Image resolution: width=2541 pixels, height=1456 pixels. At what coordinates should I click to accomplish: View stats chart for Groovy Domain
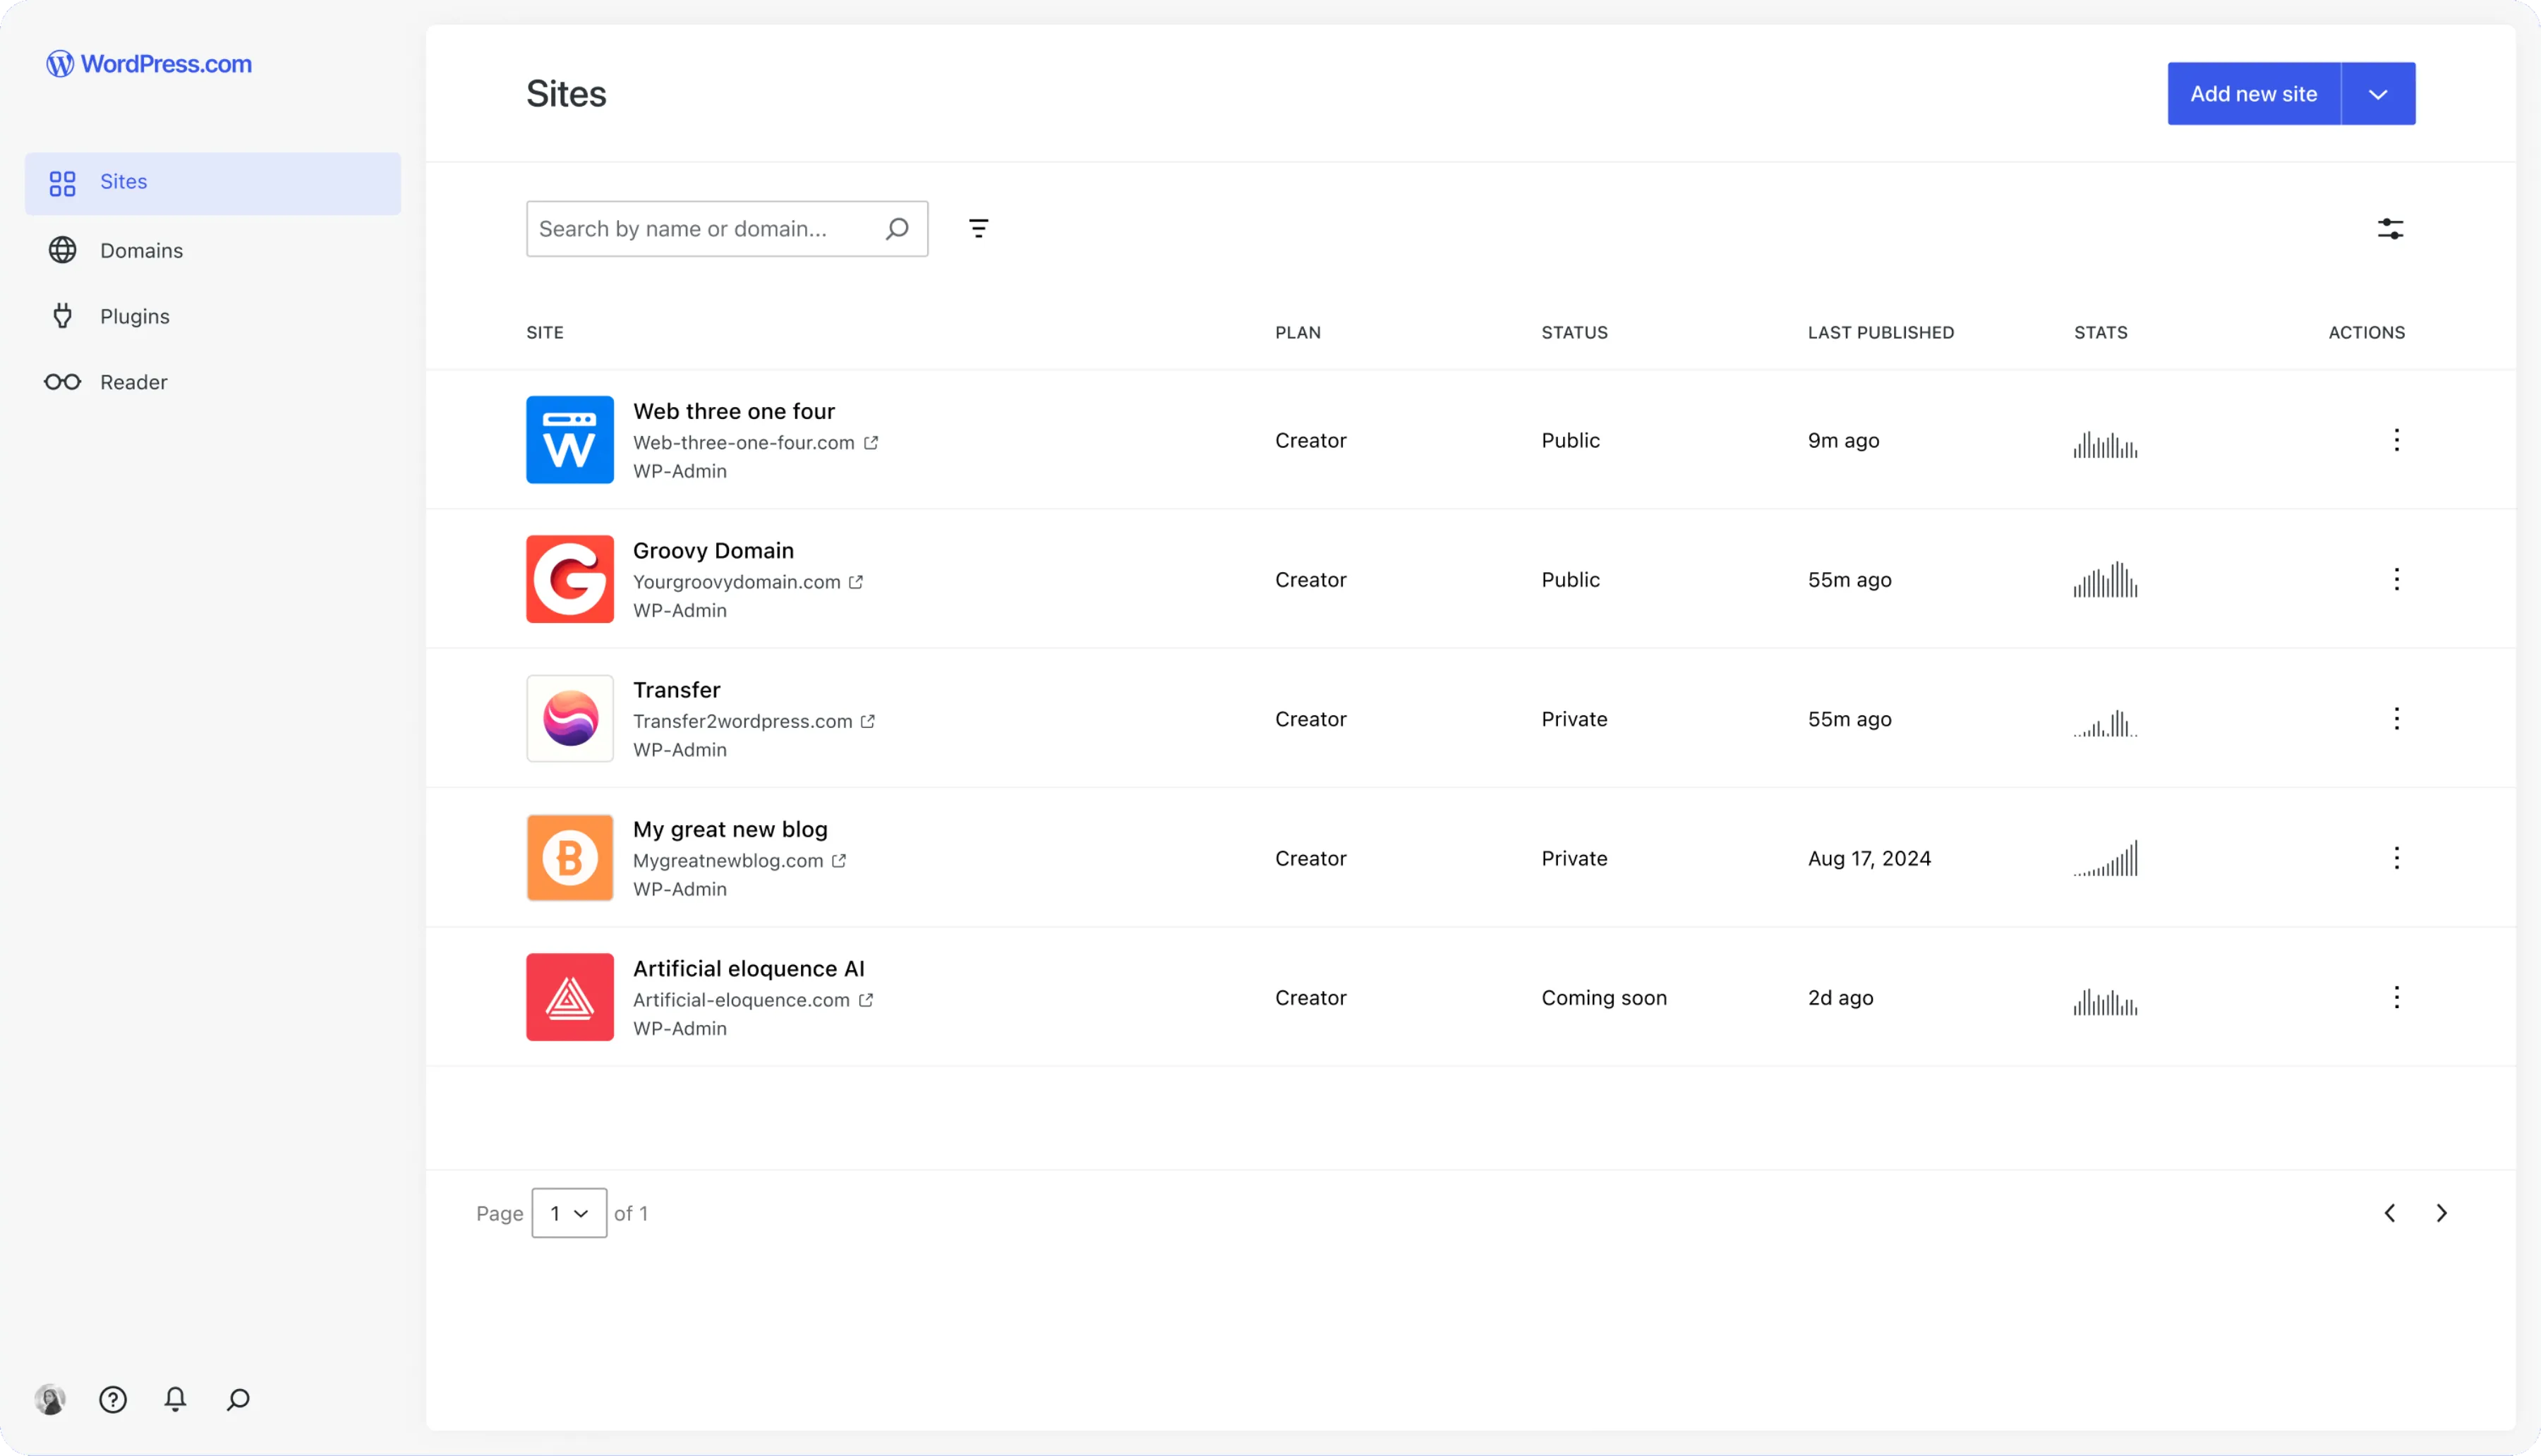(2105, 580)
